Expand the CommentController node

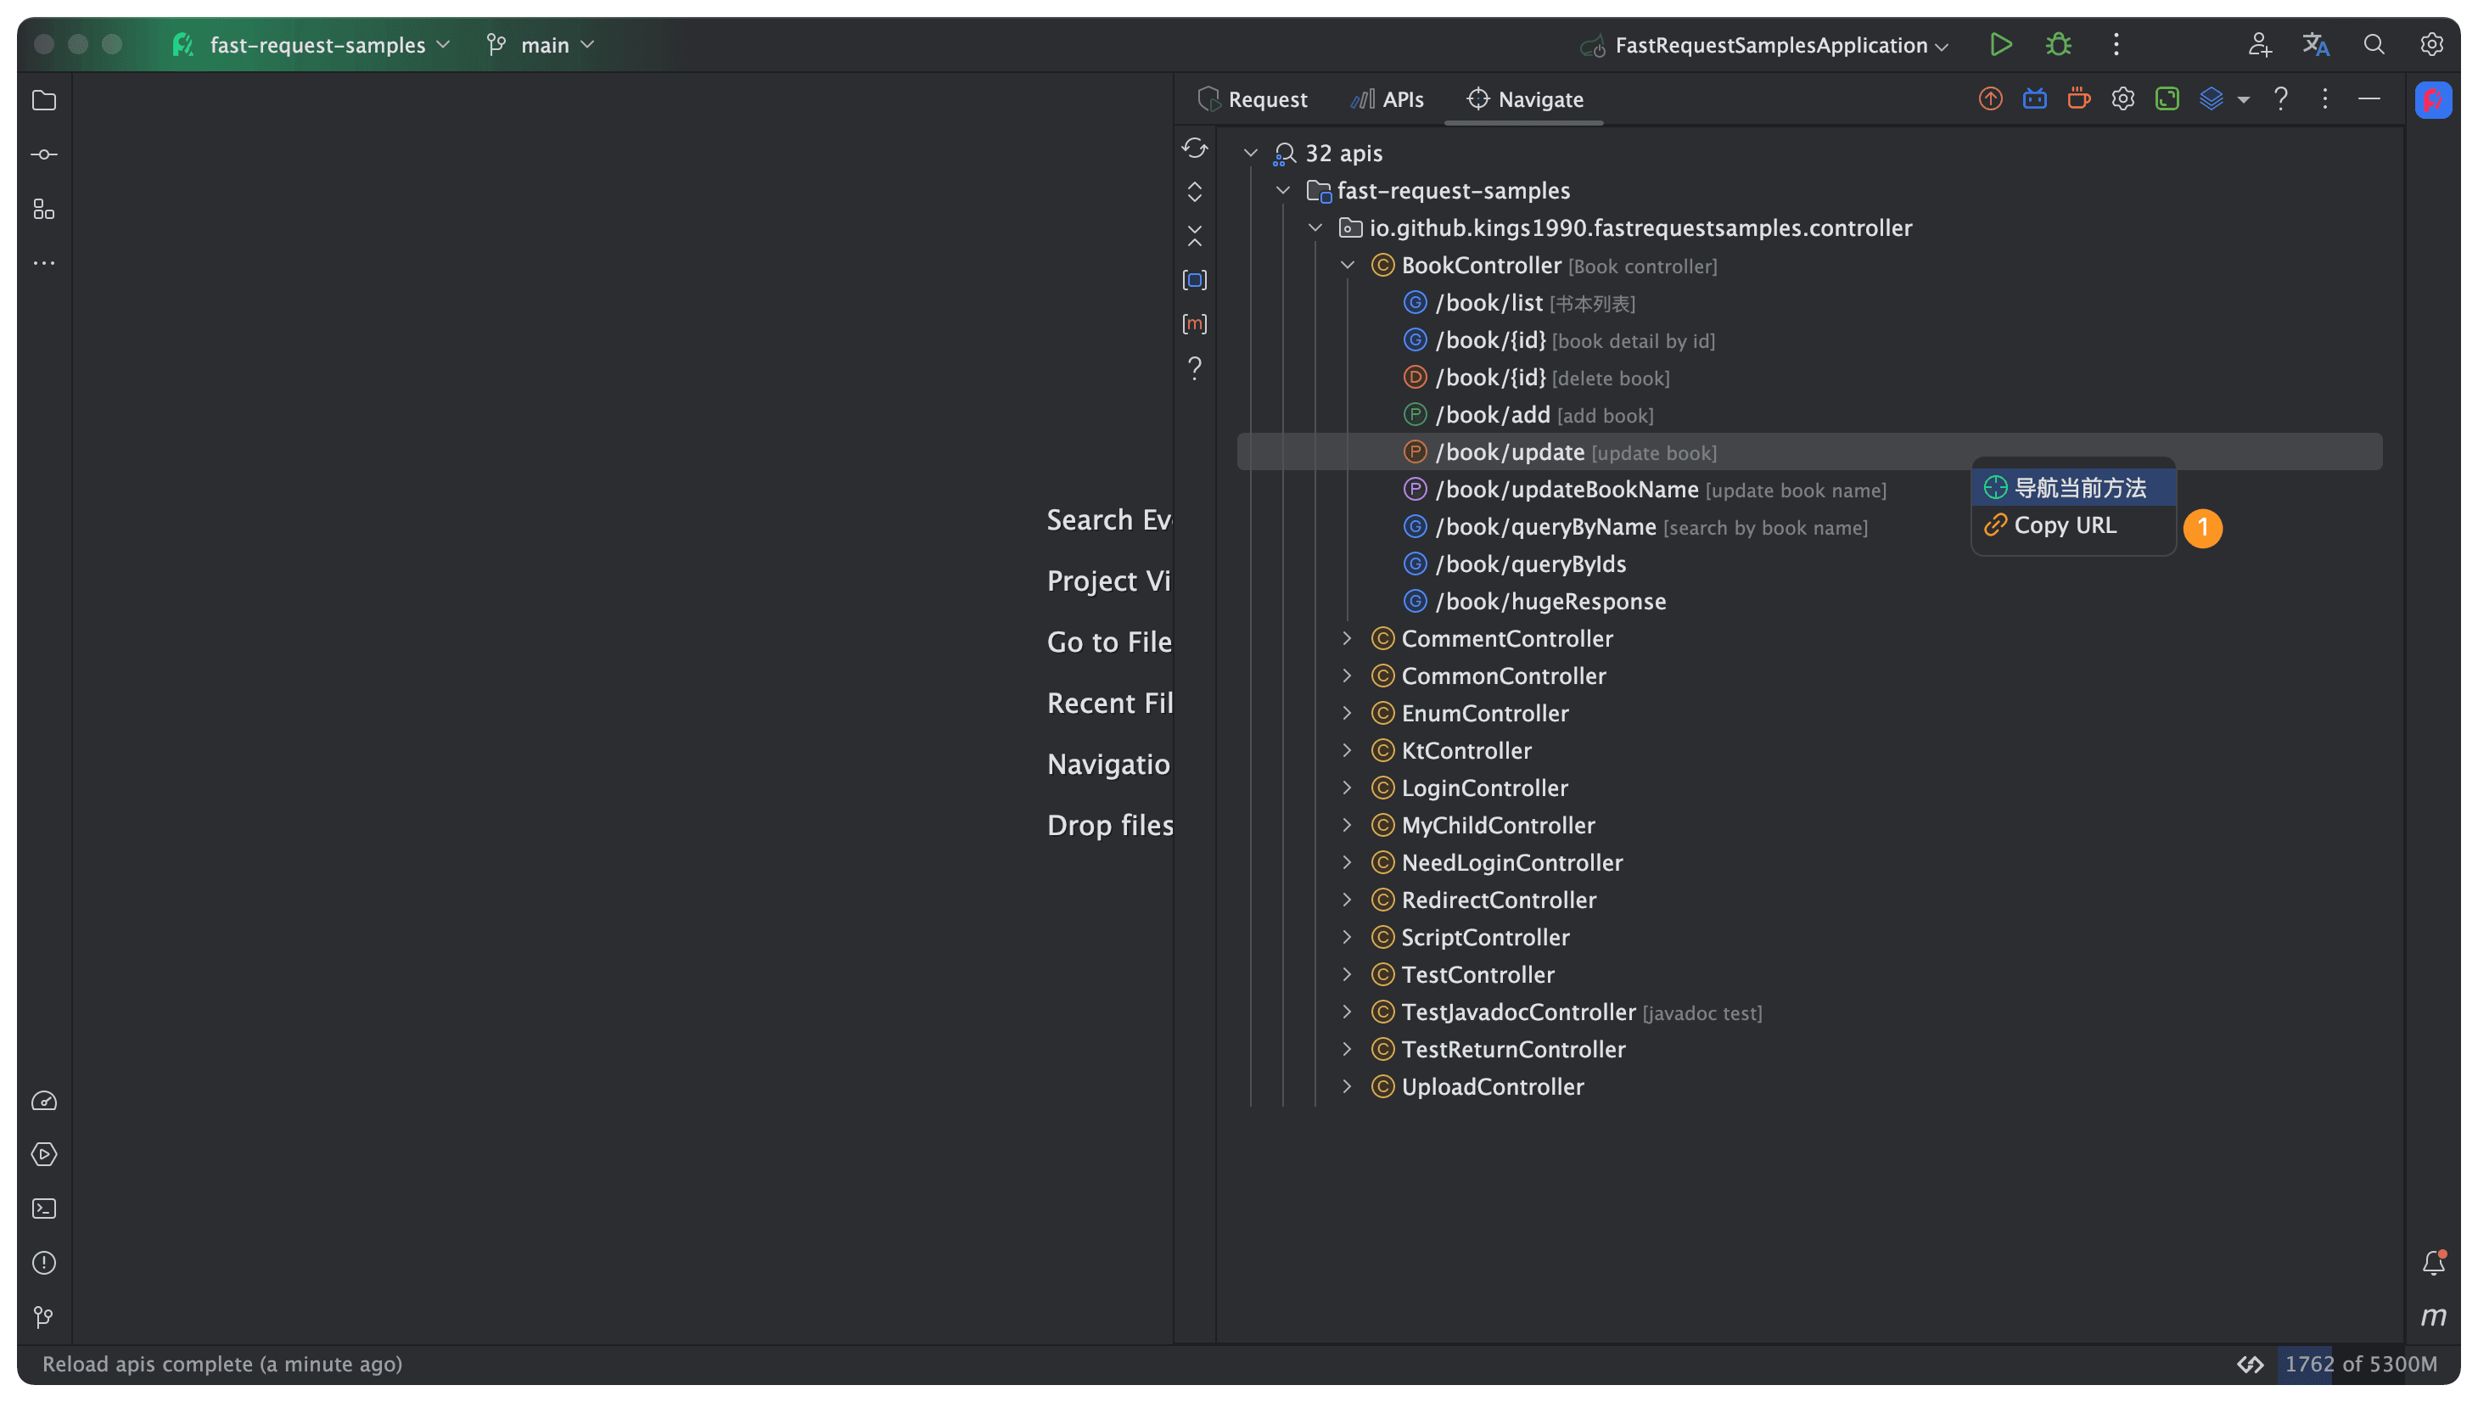click(1347, 638)
